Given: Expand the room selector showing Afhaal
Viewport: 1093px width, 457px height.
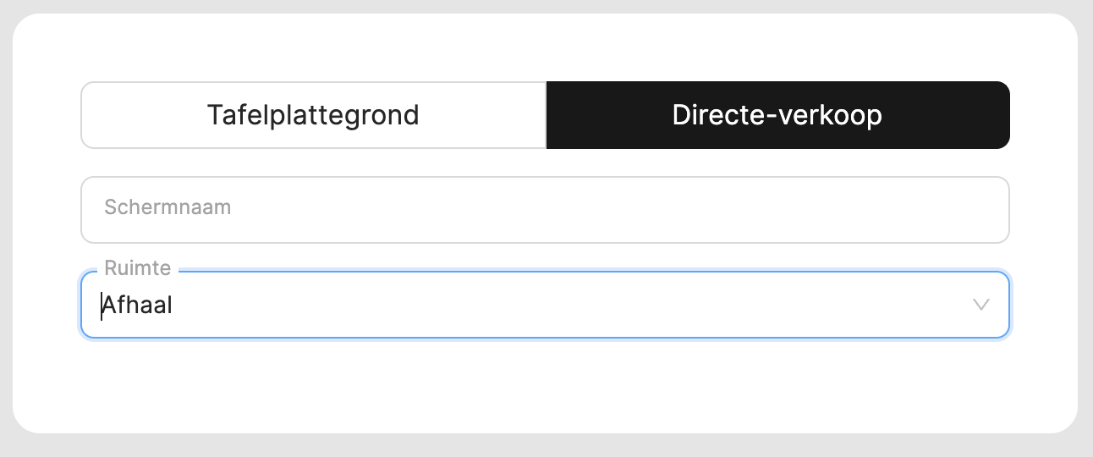Looking at the screenshot, I should pyautogui.click(x=545, y=305).
